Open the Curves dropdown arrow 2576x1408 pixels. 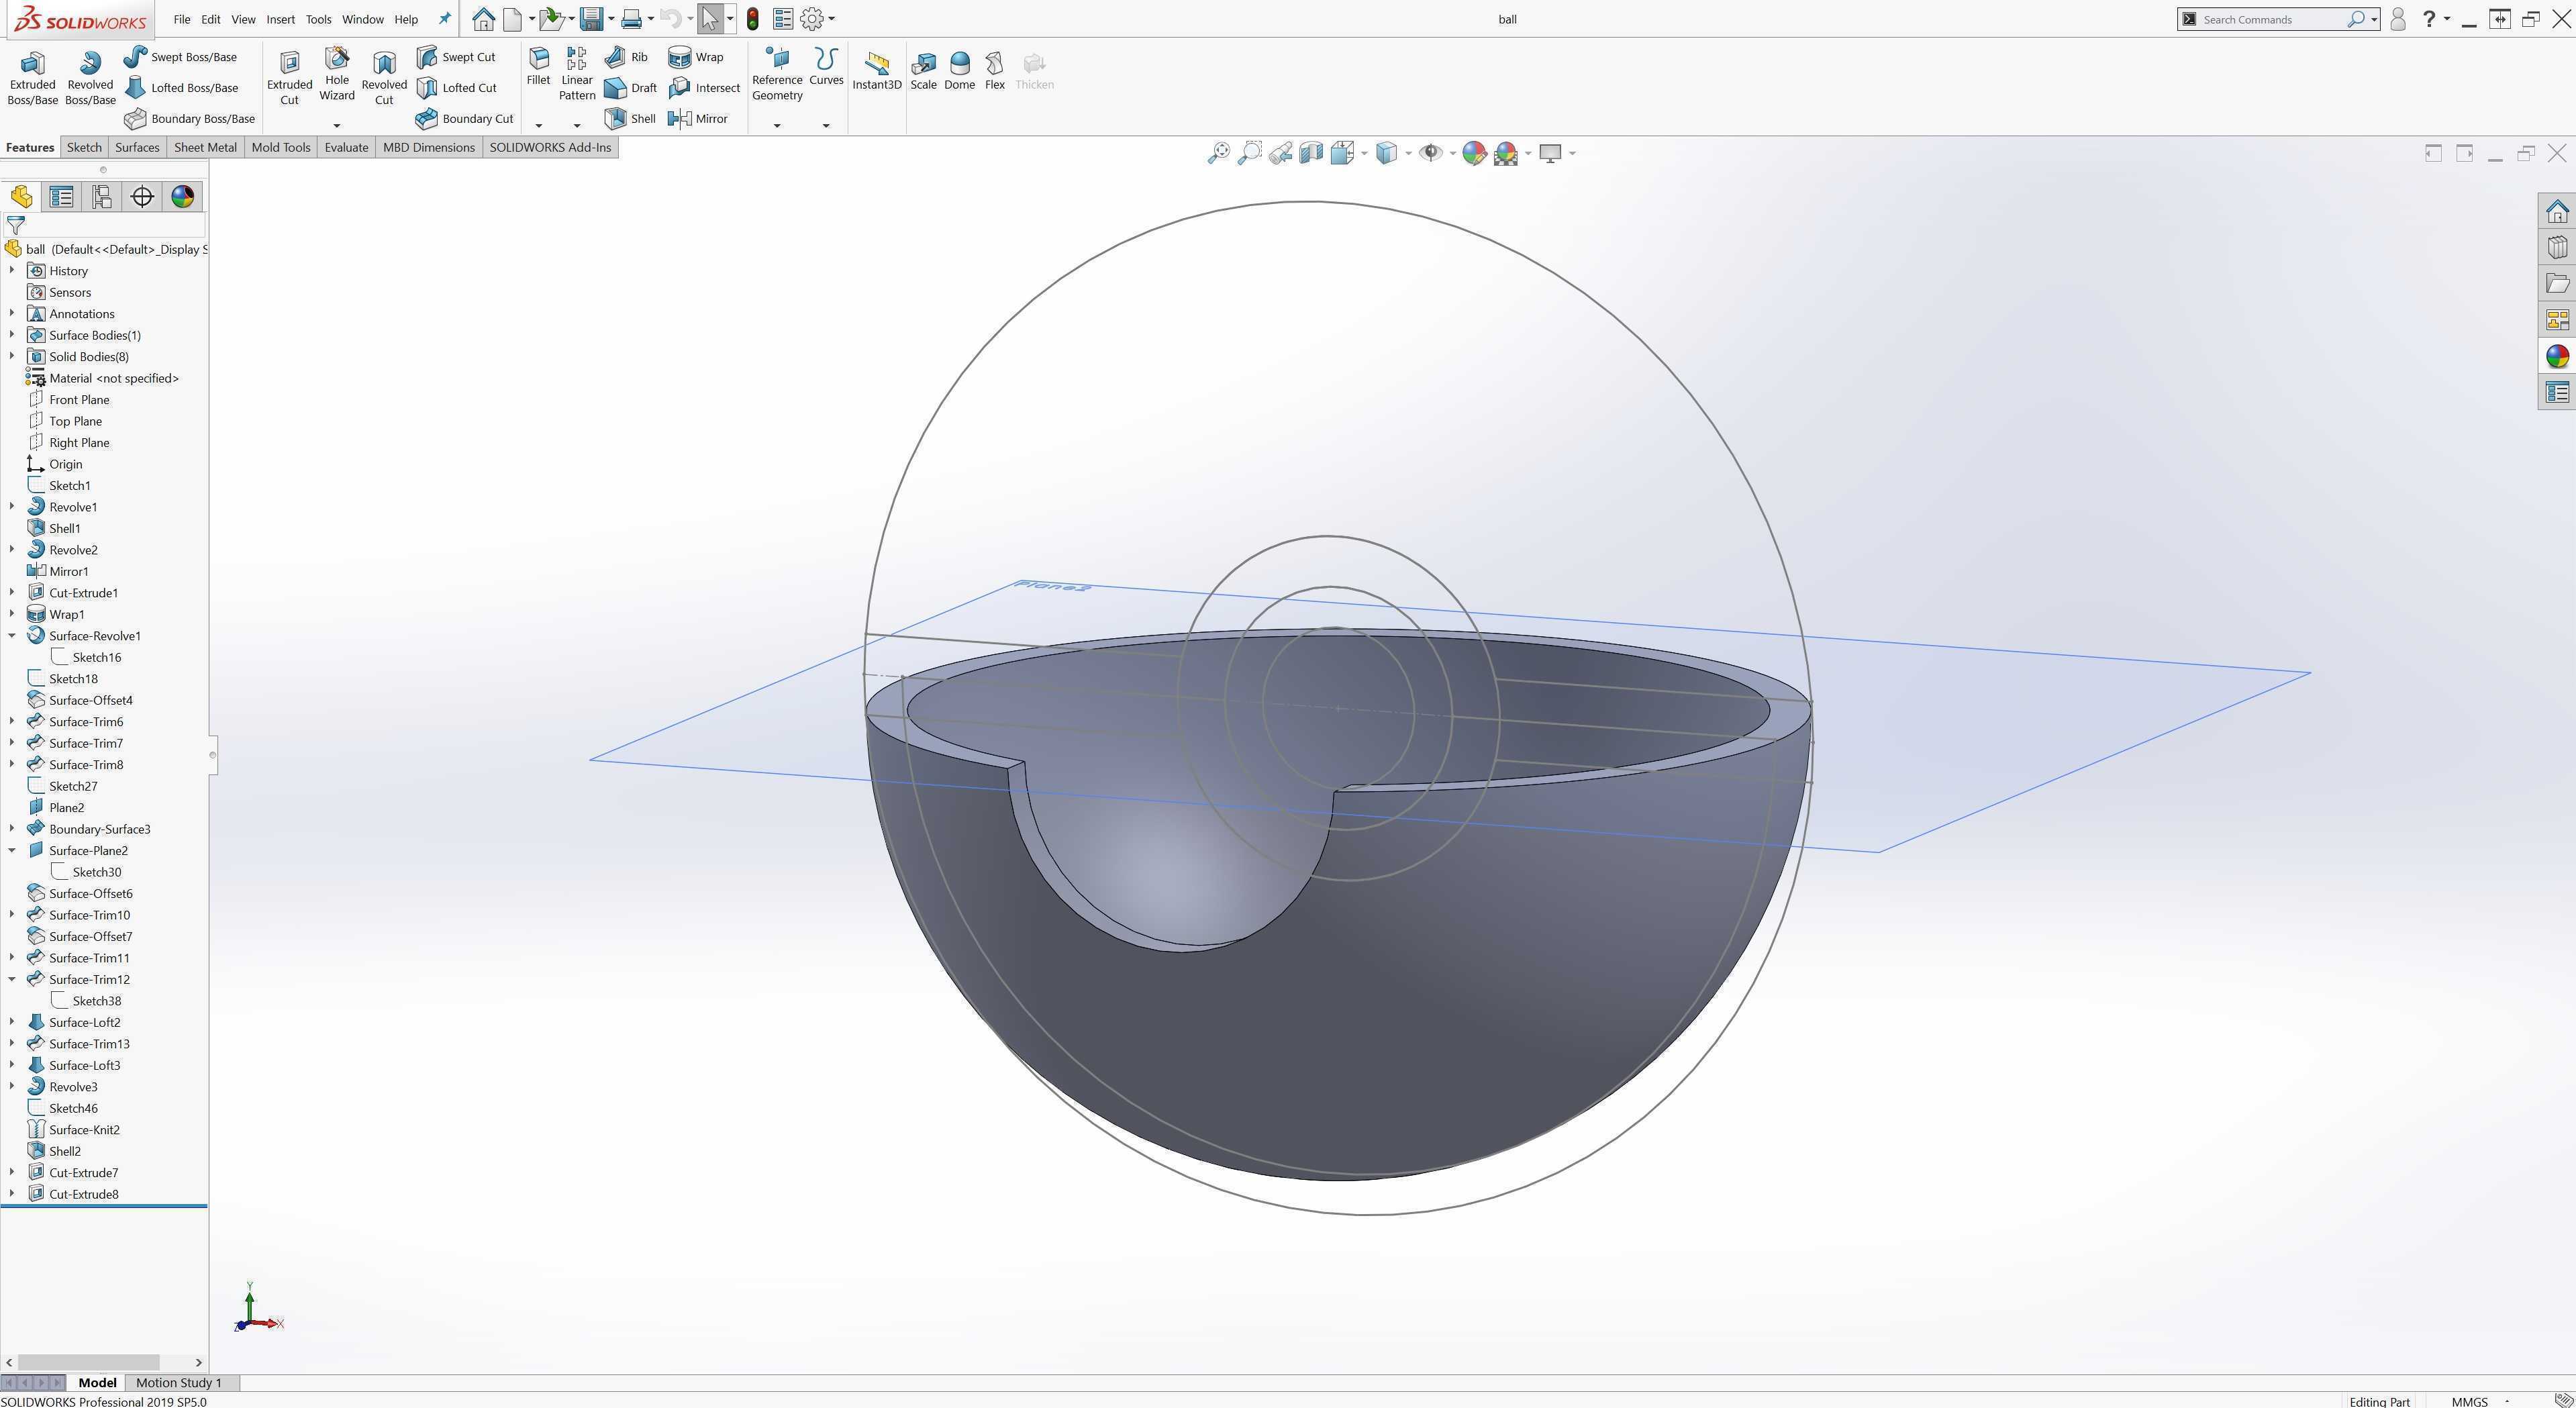coord(826,125)
